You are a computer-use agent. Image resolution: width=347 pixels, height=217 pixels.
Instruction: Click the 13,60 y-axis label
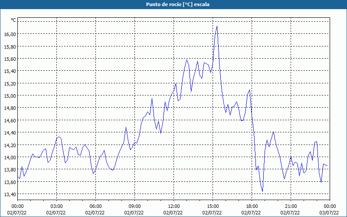pos(10,182)
